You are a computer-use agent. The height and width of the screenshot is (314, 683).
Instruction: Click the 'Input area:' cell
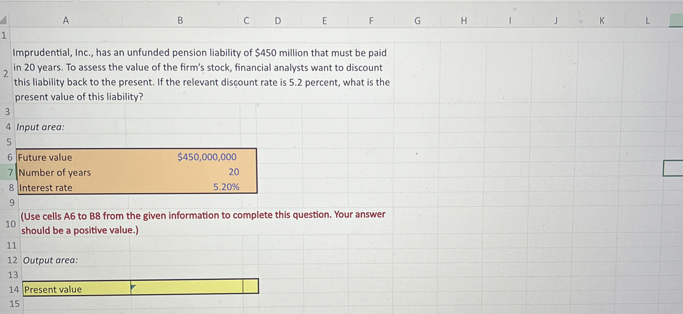coord(70,127)
